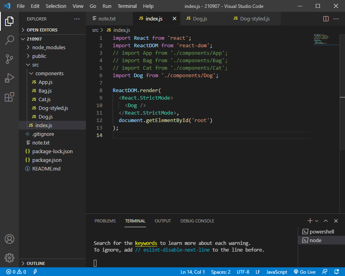
Task: Close the index.js editor tab
Action: (174, 19)
